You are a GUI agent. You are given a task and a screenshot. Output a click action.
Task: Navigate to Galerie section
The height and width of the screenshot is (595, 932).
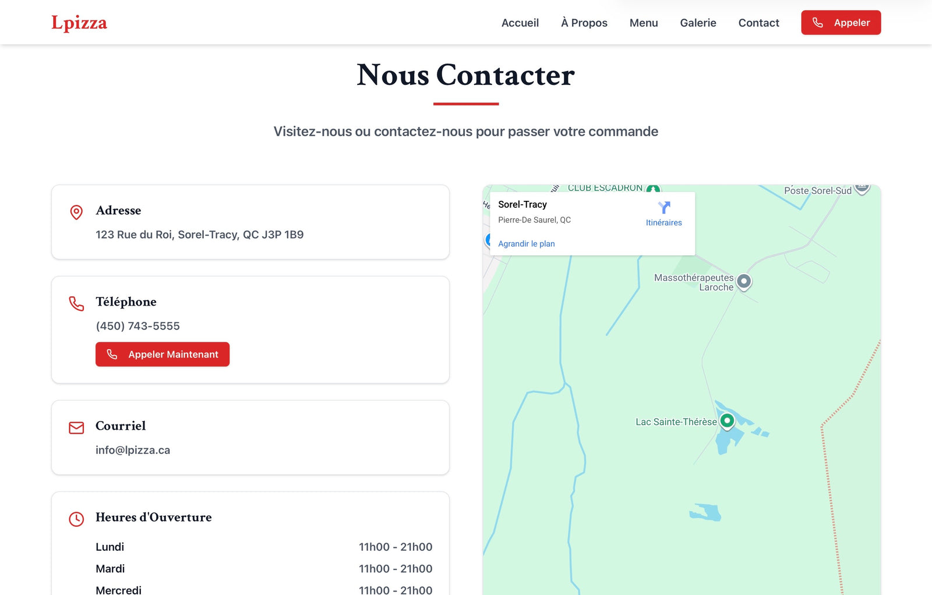[x=698, y=23]
